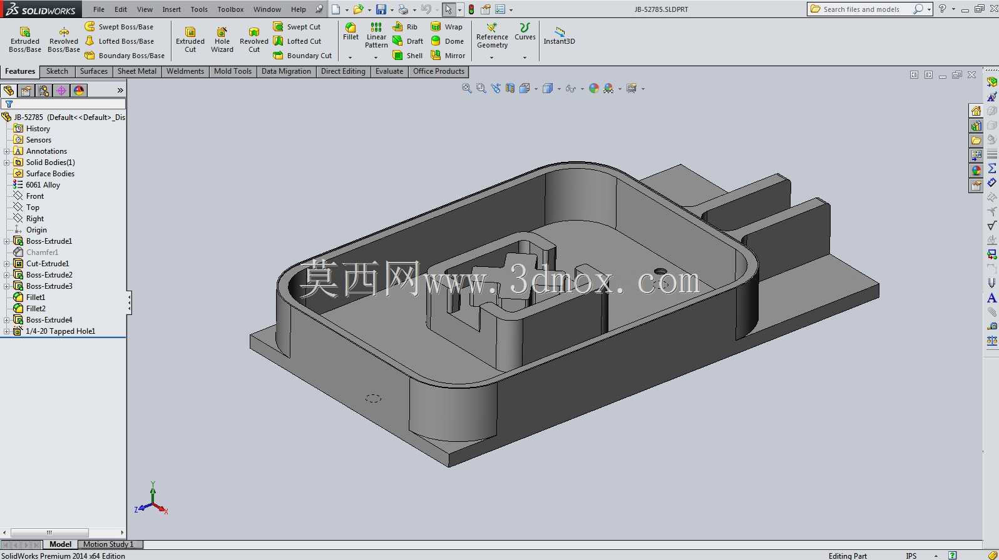The height and width of the screenshot is (560, 999).
Task: Click Zoom to Fit in view toolbar
Action: (x=466, y=89)
